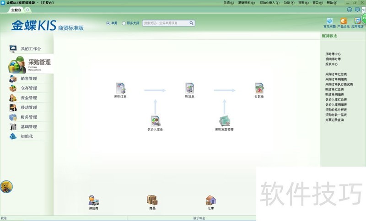Open the 帮助 menu
Image resolution: width=366 pixels, height=221 pixels.
pyautogui.click(x=332, y=3)
